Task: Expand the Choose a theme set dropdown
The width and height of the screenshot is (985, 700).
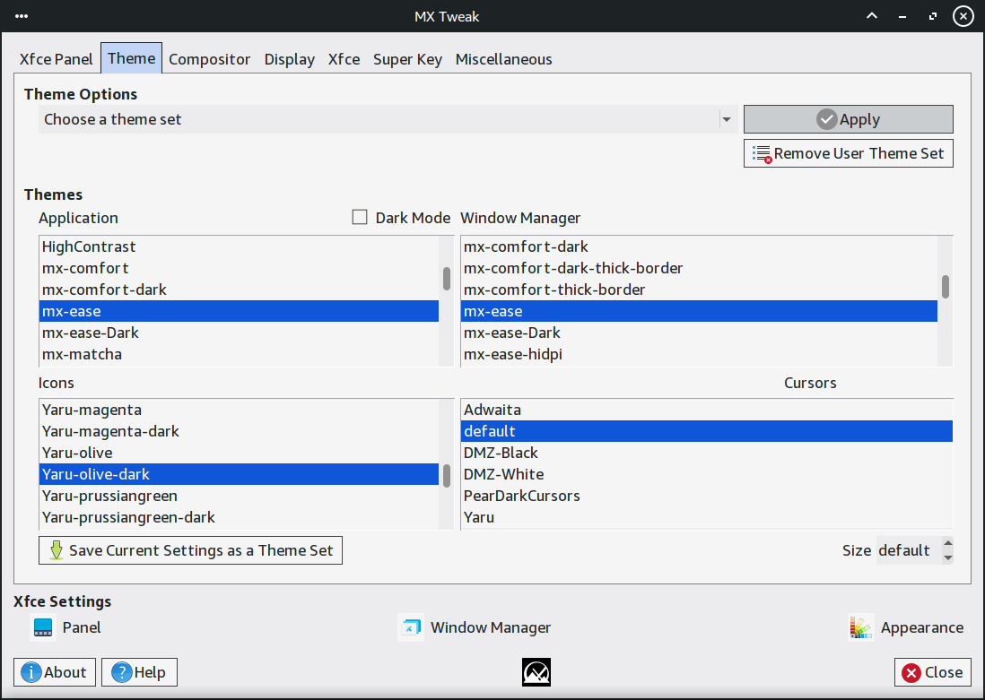Action: coord(726,119)
